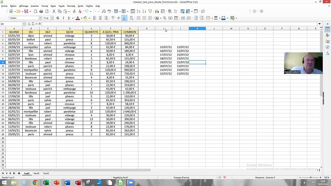Viewport: 331px width, 186px height.
Task: Open font color dropdown arrow
Action: [x=81, y=18]
